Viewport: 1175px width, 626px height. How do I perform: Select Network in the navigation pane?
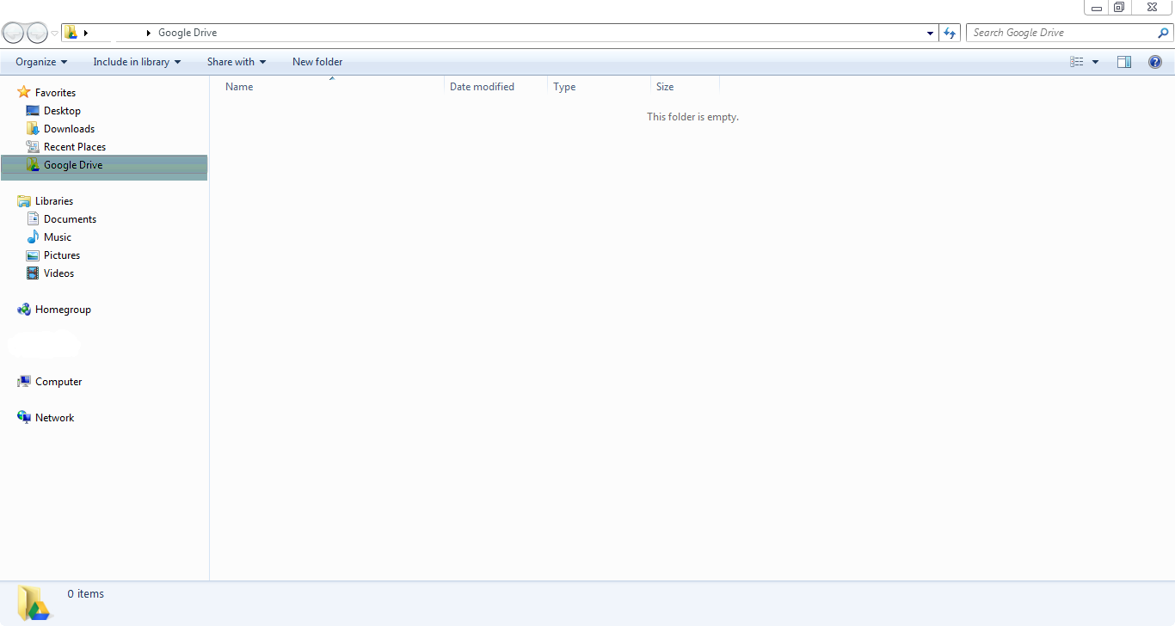pyautogui.click(x=54, y=418)
